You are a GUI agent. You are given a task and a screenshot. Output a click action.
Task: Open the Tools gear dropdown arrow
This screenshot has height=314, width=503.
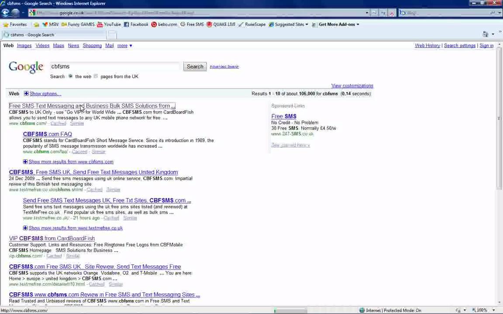pyautogui.click(x=493, y=34)
